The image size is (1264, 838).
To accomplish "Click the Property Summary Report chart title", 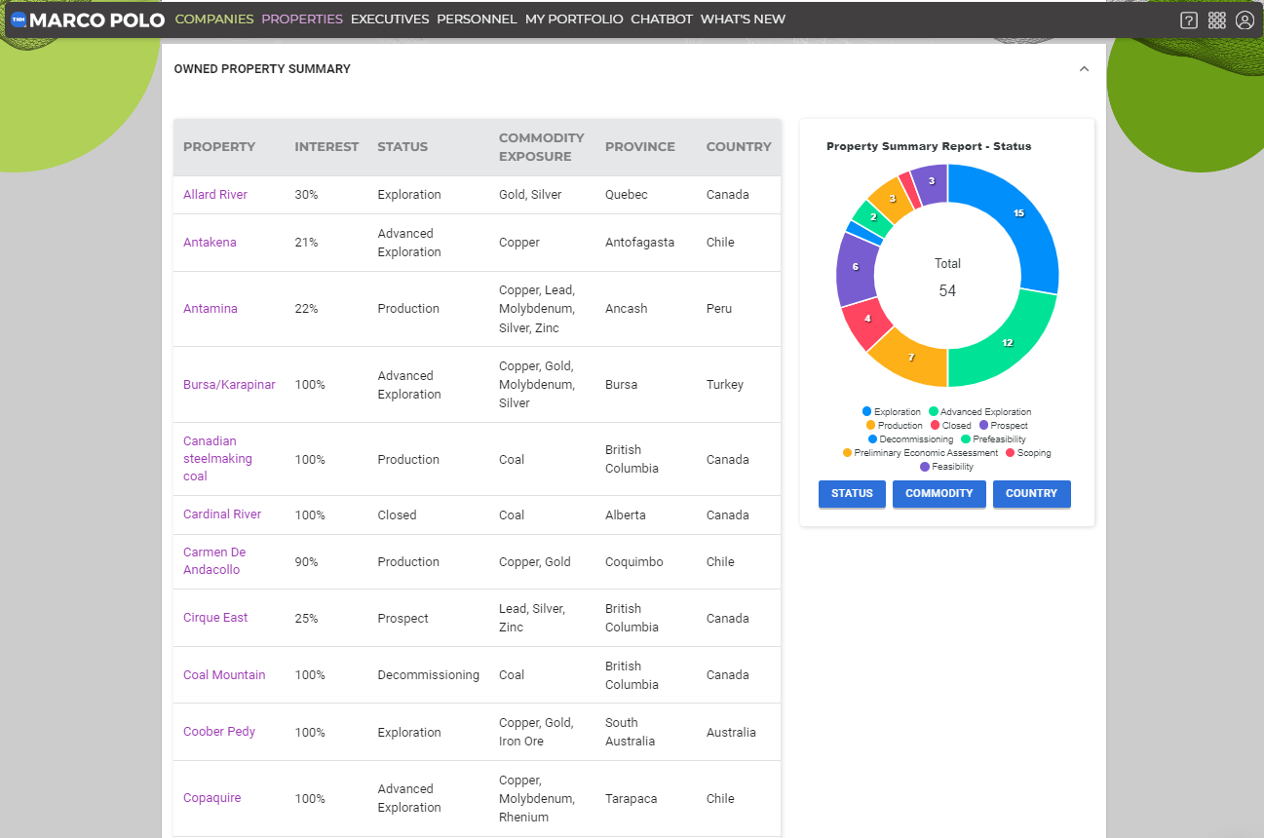I will (x=929, y=146).
